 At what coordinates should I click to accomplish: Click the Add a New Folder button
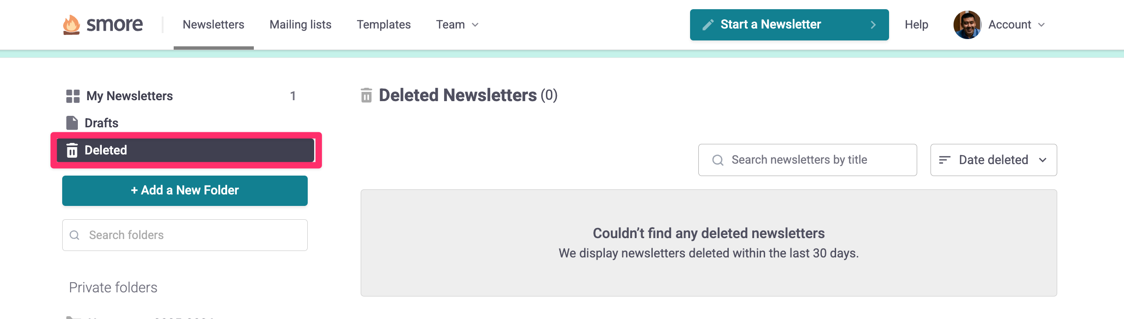tap(185, 191)
